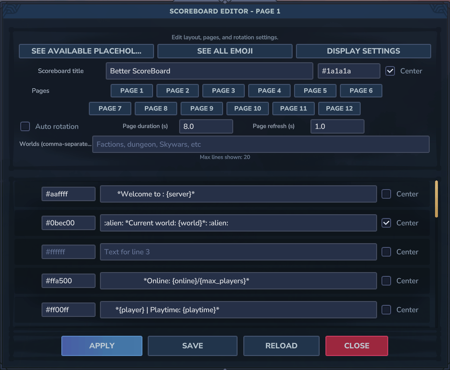Enable the Auto rotation checkbox
Image resolution: width=450 pixels, height=370 pixels.
point(25,126)
